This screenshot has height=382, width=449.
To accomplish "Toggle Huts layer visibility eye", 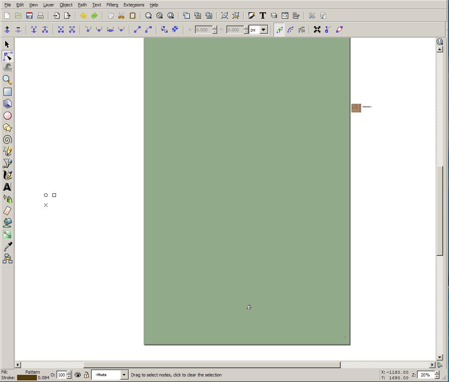I will tap(77, 375).
